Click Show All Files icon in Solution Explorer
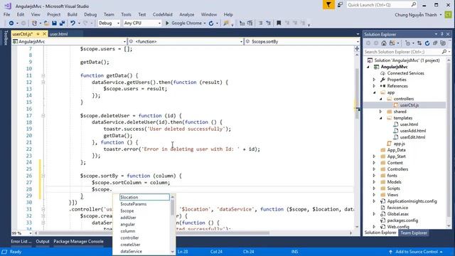Image resolution: width=455 pixels, height=256 pixels. 443,43
